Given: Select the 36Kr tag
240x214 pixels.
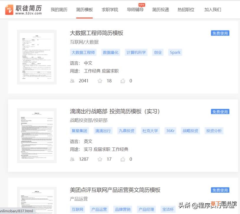Looking at the screenshot, I should pyautogui.click(x=170, y=131).
